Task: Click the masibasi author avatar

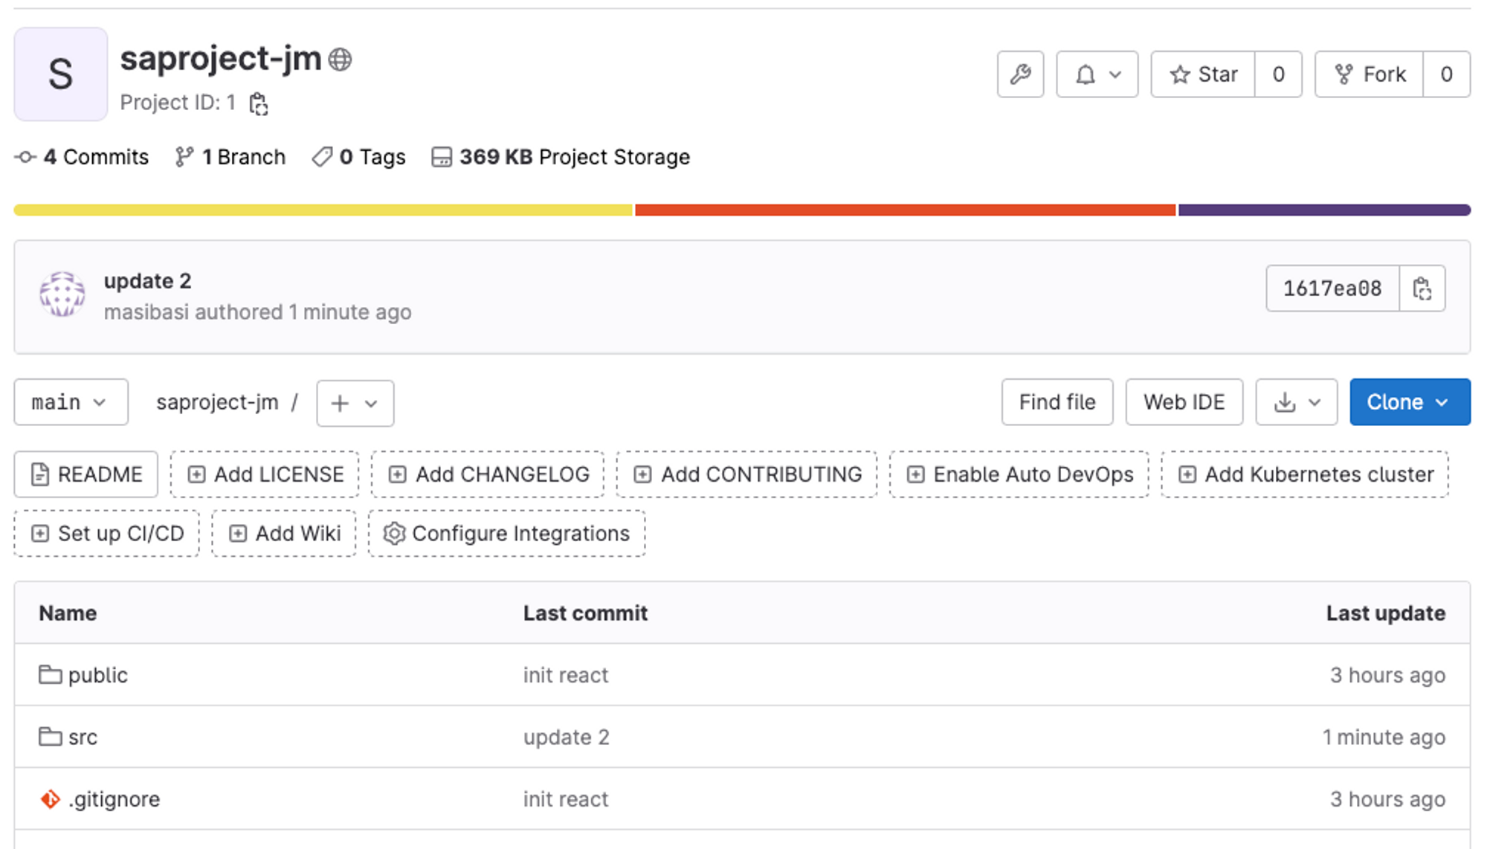Action: click(x=62, y=294)
